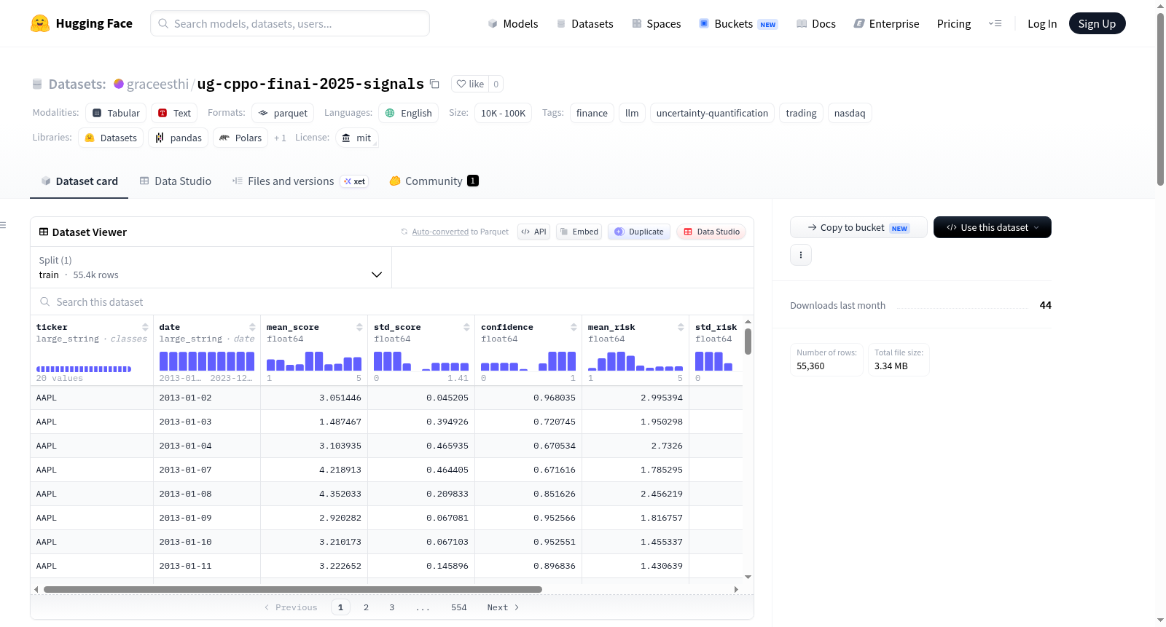
Task: Open the navigation overflow menu icon
Action: pyautogui.click(x=995, y=23)
